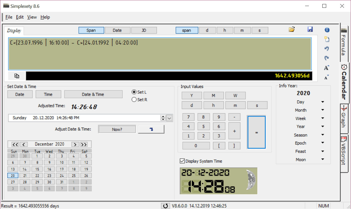Open the Help menu
Viewport: 351px width, 209px height.
45,17
